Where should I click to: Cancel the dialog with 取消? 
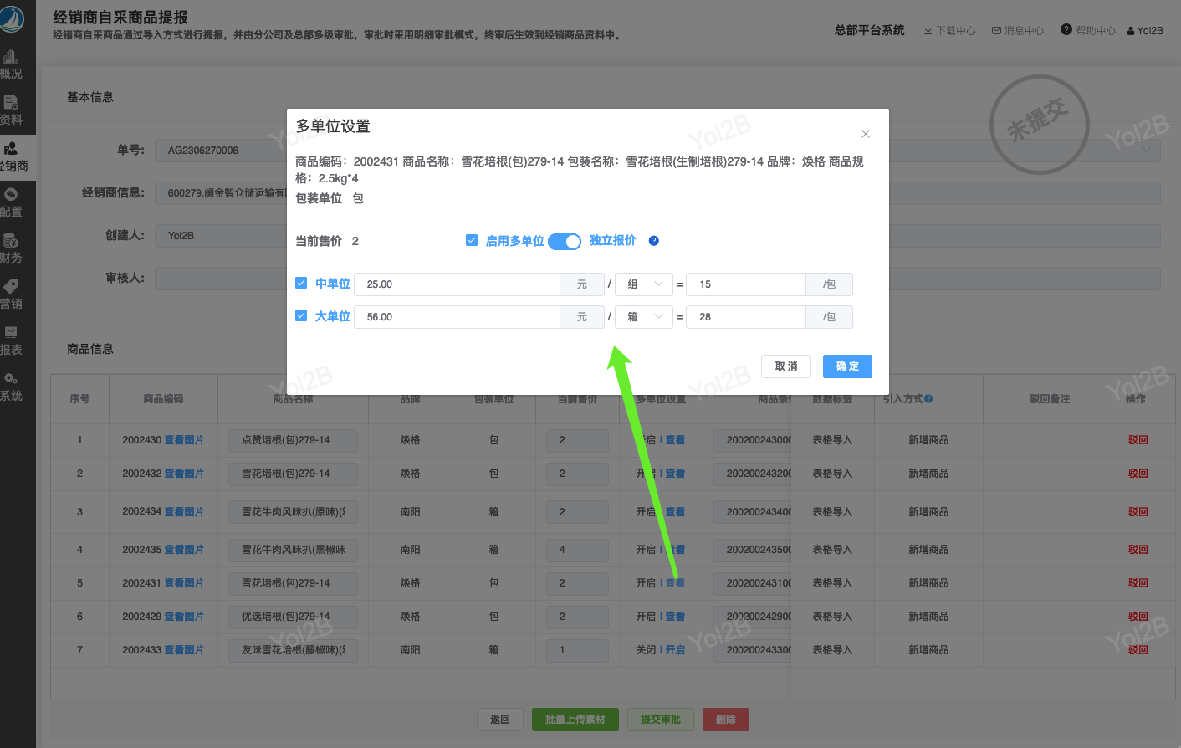pos(786,366)
